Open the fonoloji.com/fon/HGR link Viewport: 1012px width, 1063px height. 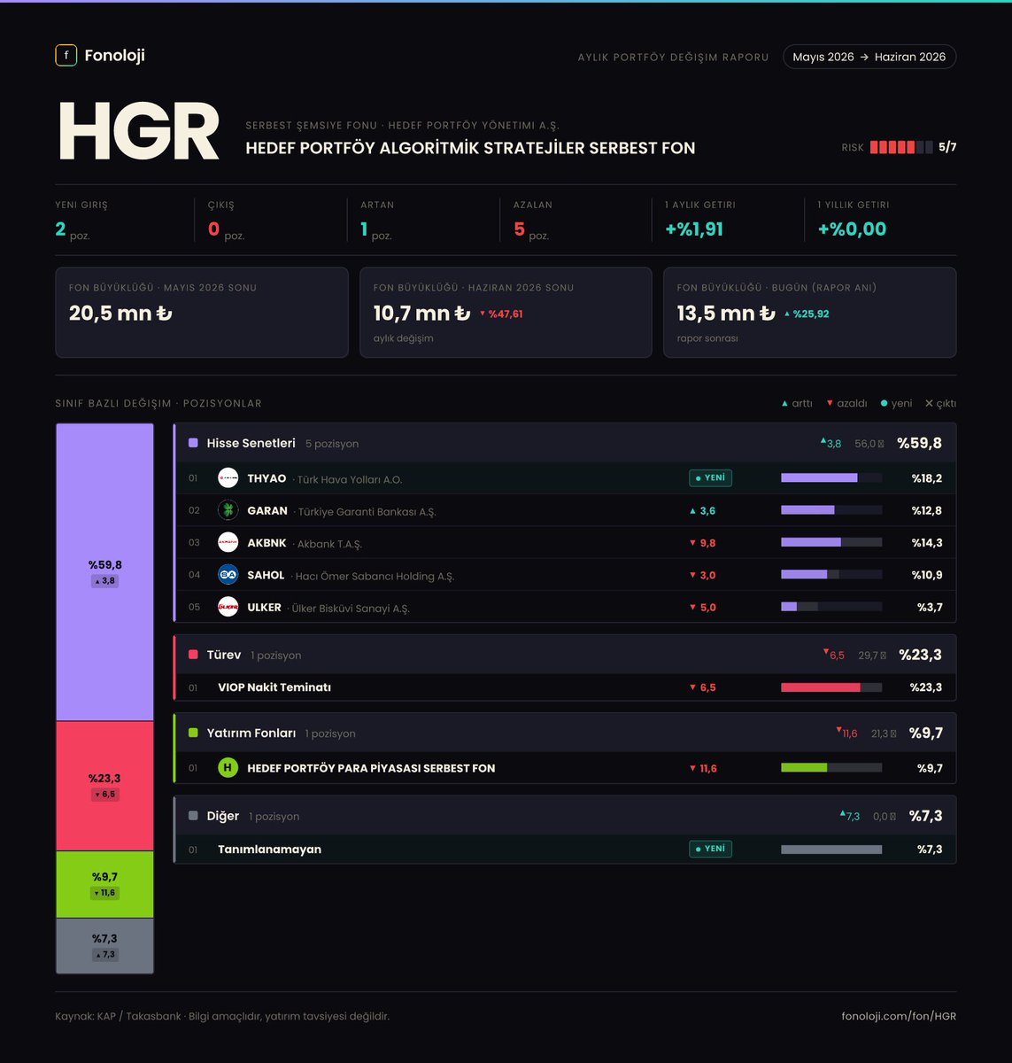point(899,1016)
